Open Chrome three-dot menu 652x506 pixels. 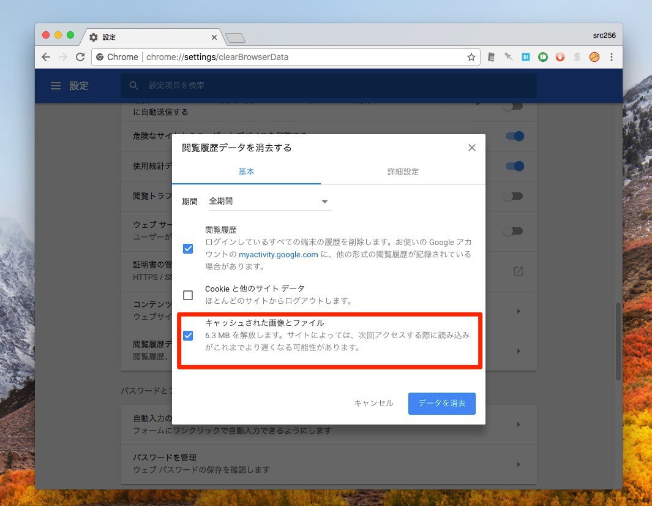[x=611, y=57]
